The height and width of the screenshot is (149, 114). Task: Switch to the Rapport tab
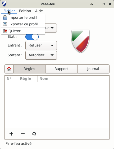(x=61, y=69)
